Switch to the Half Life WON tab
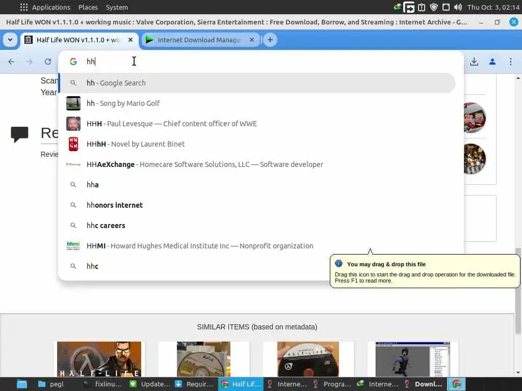Screen dimensions: 522x391 click(x=79, y=40)
